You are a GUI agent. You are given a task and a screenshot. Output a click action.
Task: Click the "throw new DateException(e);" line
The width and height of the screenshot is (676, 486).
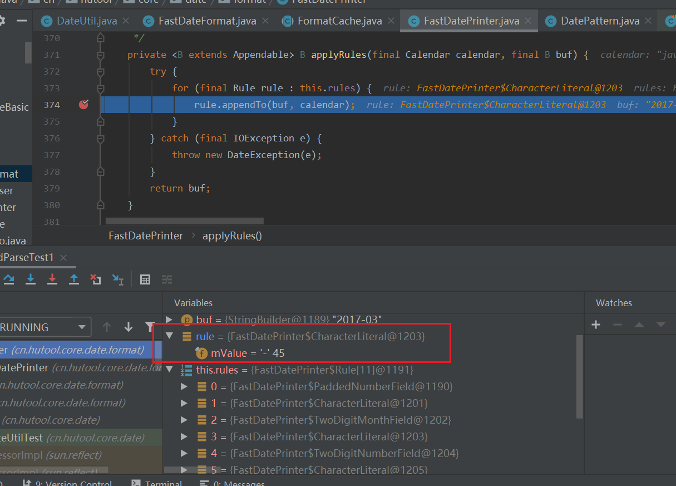(x=247, y=155)
